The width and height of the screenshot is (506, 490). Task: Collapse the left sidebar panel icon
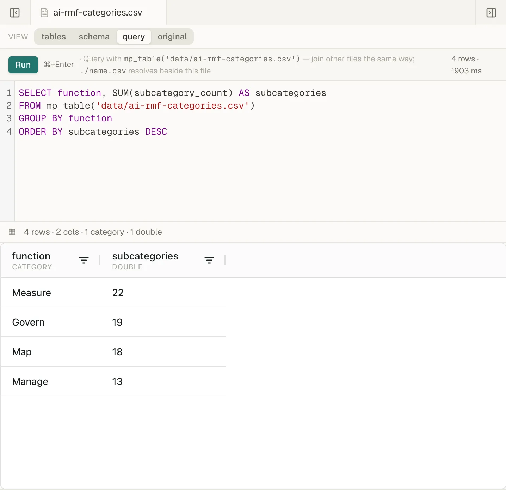tap(15, 13)
